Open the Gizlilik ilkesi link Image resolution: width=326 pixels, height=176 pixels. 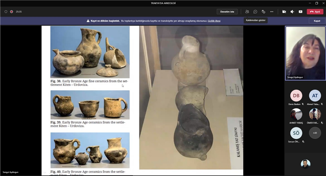click(x=214, y=21)
